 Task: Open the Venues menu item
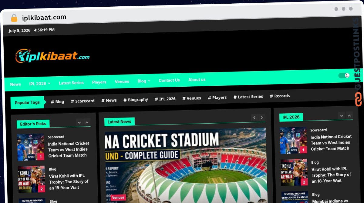(x=122, y=82)
